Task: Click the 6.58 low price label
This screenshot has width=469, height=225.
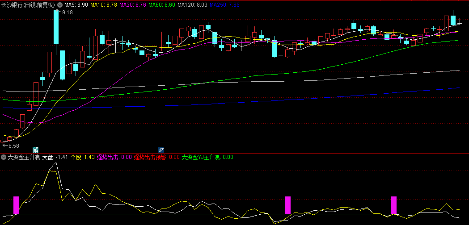Action: pyautogui.click(x=13, y=146)
